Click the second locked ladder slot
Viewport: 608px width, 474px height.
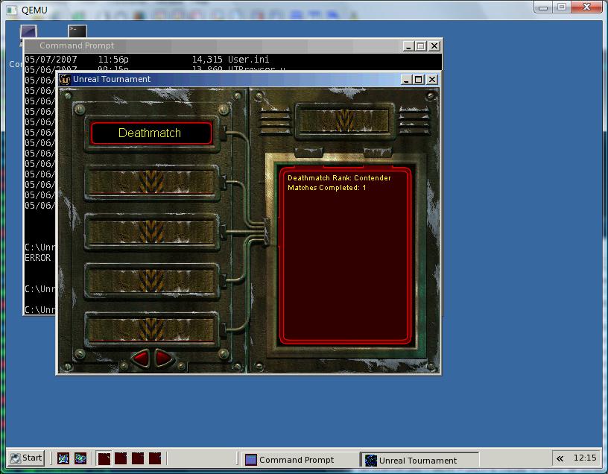click(x=151, y=231)
